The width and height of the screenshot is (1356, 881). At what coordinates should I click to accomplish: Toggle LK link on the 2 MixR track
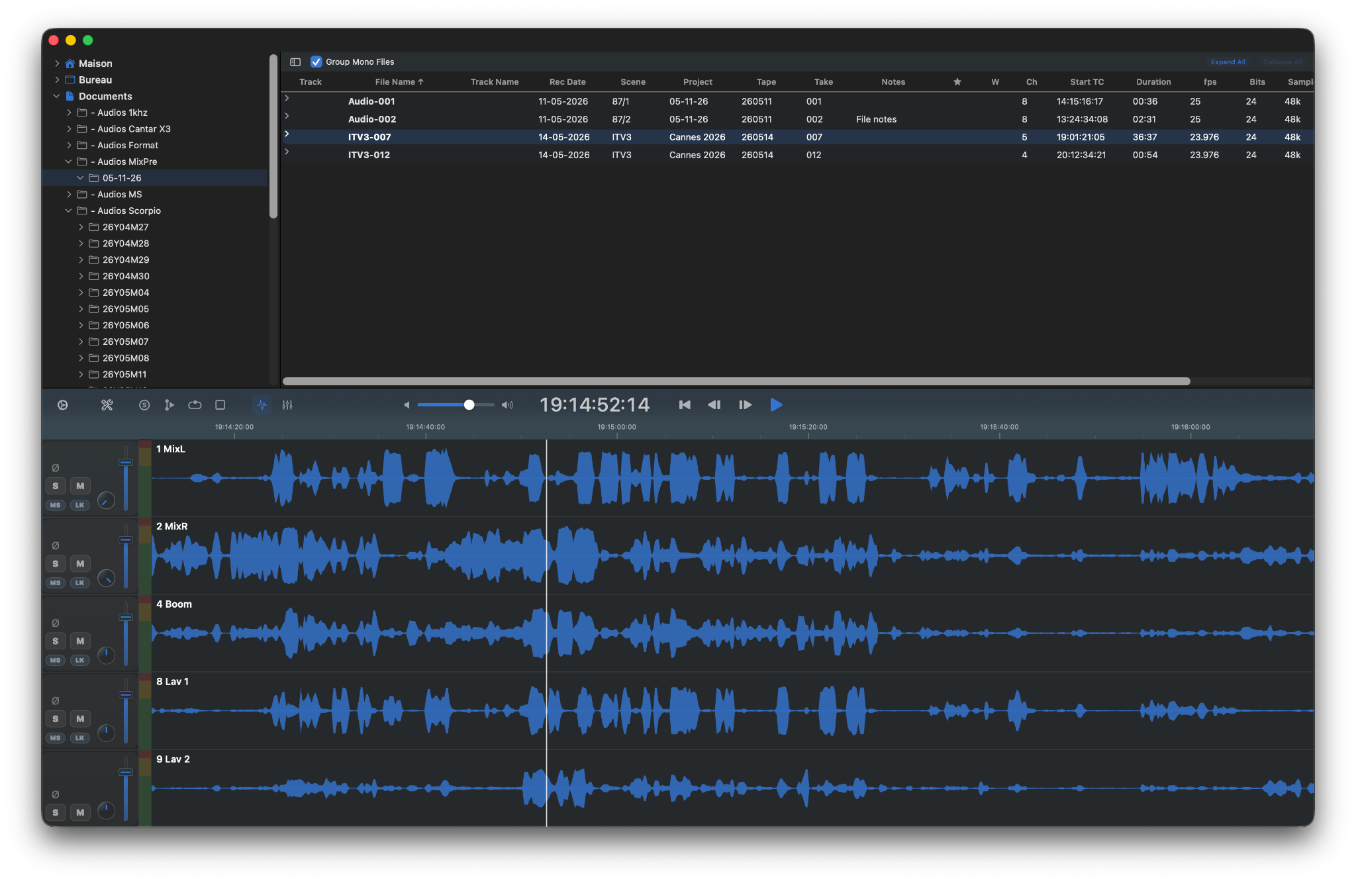click(80, 583)
